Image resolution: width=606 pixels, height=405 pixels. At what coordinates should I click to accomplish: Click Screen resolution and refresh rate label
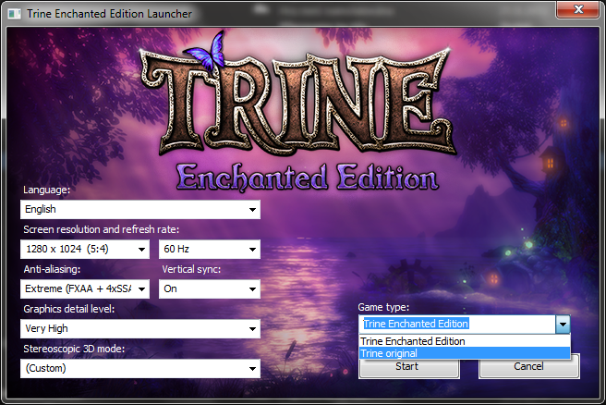click(x=102, y=229)
